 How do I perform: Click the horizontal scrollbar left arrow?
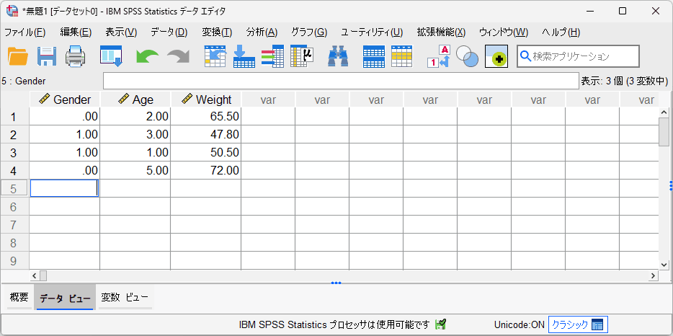click(35, 275)
